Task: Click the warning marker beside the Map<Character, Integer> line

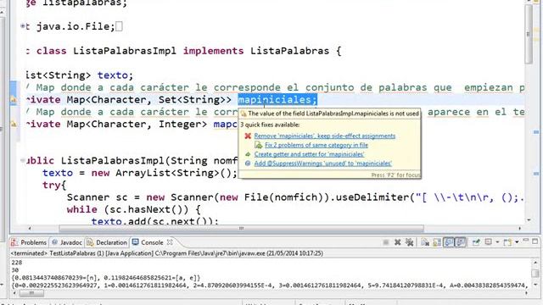Action: (14, 125)
